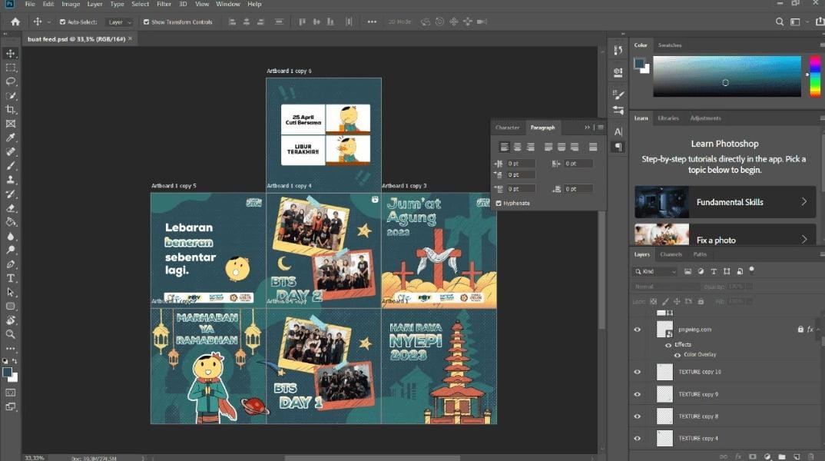Hide the pngwing.com layer
The image size is (825, 461).
tap(637, 330)
